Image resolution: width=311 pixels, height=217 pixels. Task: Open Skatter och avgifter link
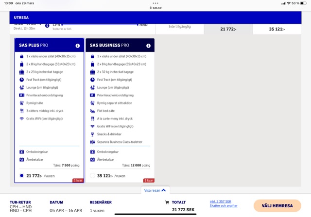pyautogui.click(x=224, y=206)
